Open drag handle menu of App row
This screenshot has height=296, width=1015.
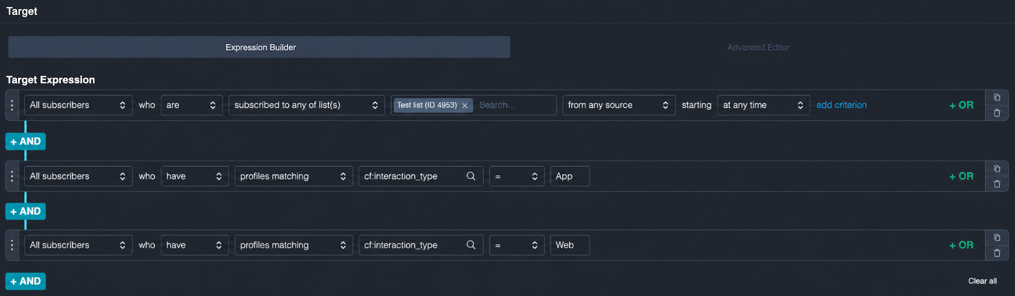12,176
